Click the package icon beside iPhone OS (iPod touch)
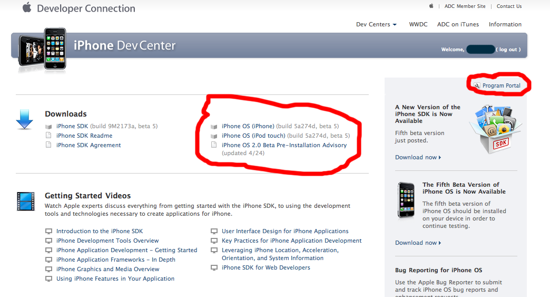 (214, 136)
